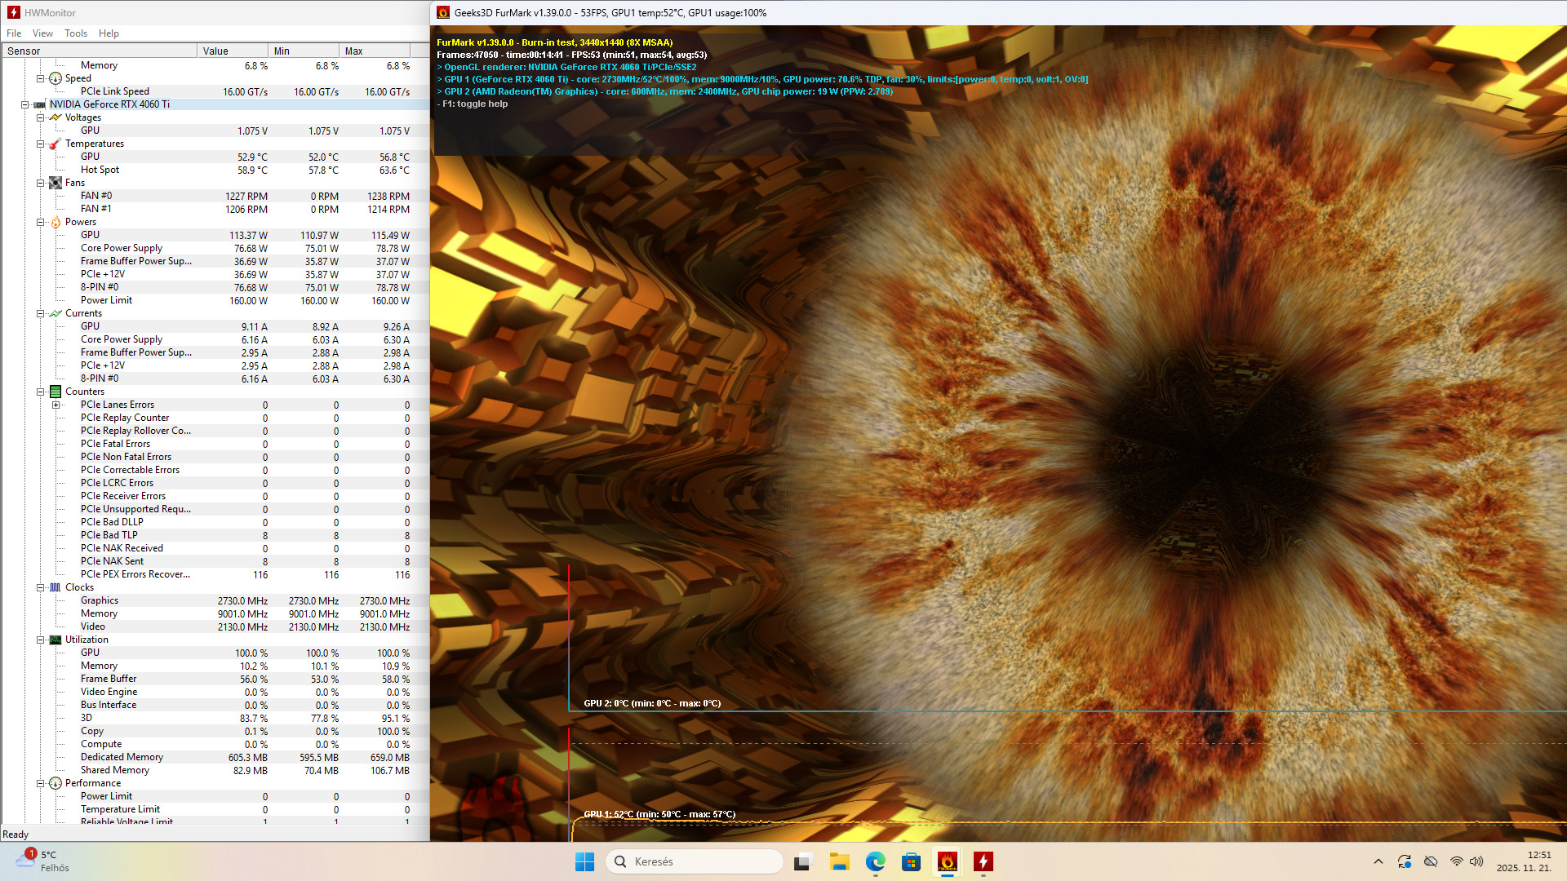Click the green Counters category icon

(x=55, y=392)
